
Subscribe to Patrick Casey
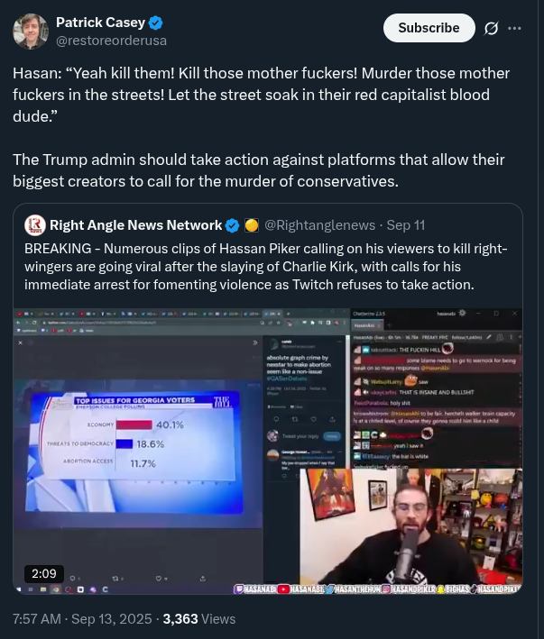click(429, 28)
